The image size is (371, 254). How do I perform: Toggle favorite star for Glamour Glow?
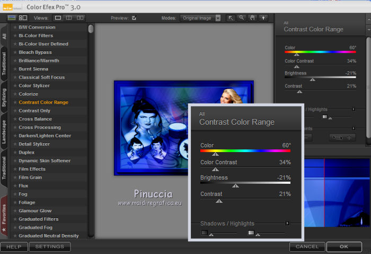tap(15, 211)
